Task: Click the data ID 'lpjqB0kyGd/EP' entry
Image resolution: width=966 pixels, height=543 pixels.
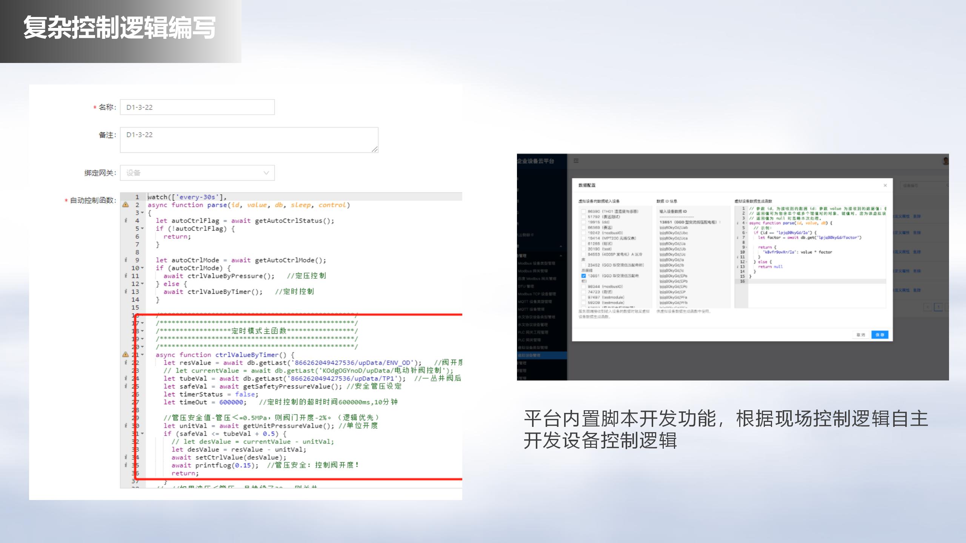Action: 672,292
